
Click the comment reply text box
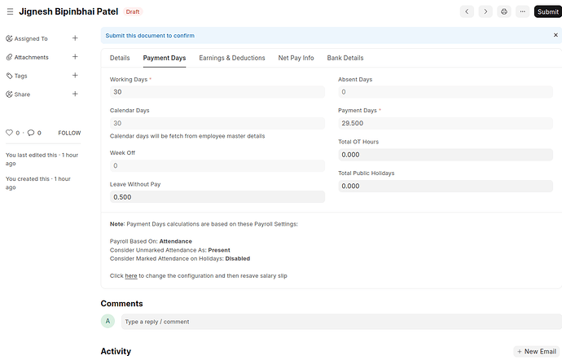pos(341,322)
